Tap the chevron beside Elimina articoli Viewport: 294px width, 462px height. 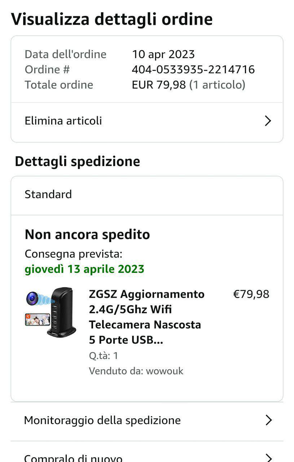point(268,121)
